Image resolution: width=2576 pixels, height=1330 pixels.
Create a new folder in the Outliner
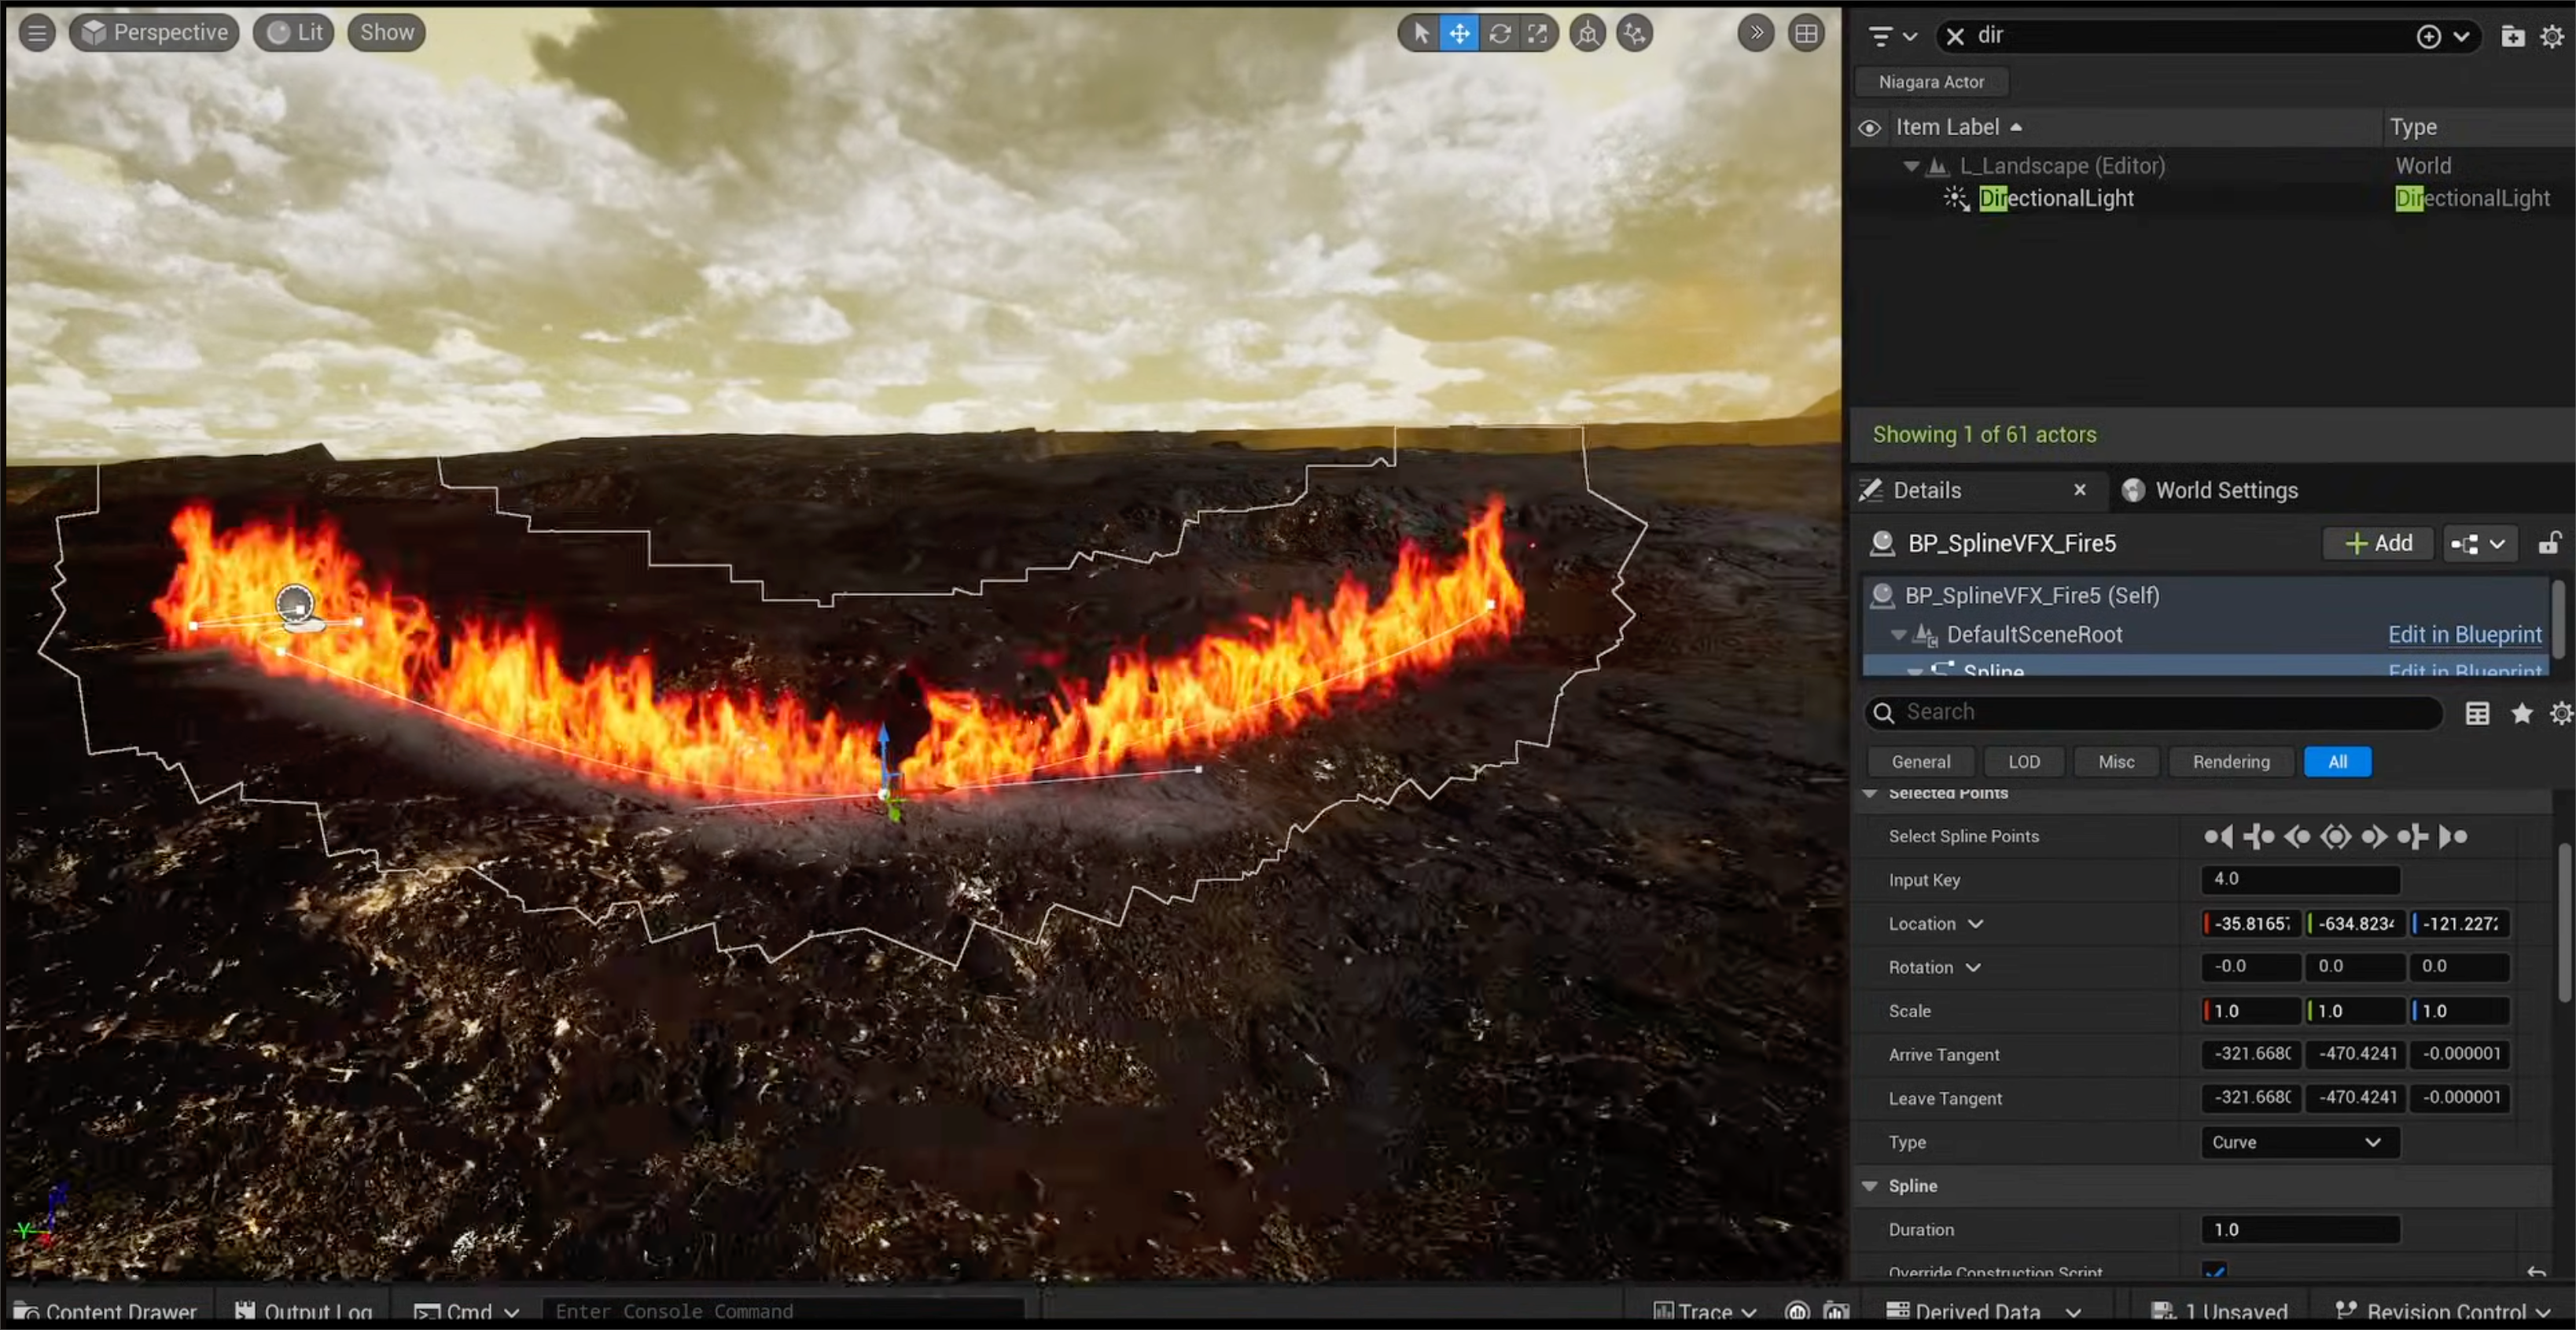(2512, 36)
